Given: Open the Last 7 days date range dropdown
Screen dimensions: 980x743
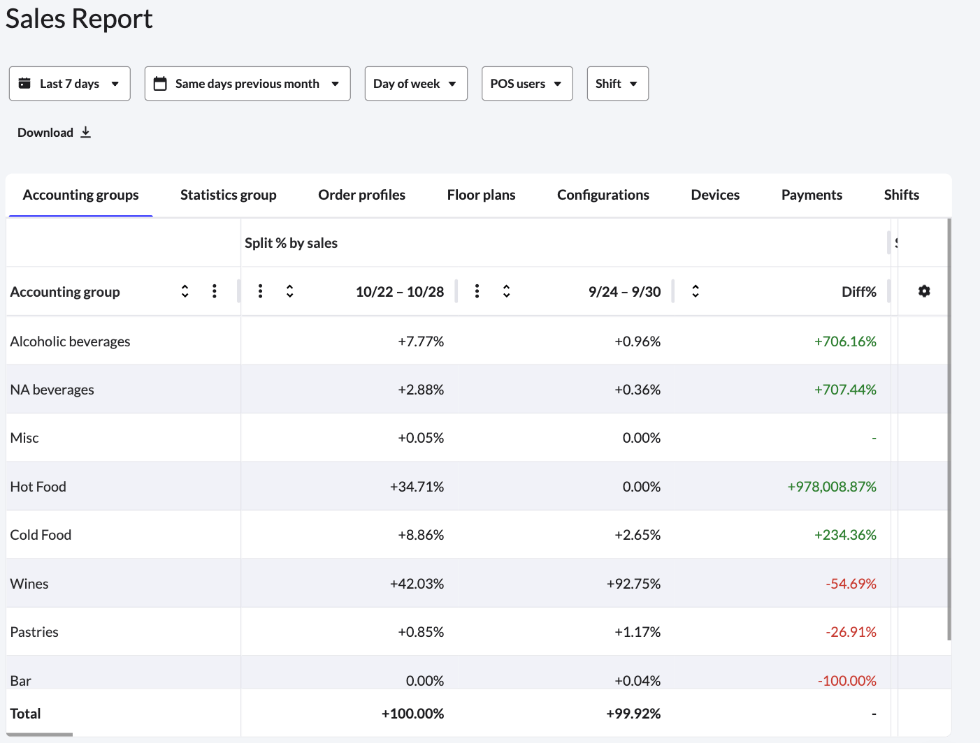Looking at the screenshot, I should coord(69,83).
